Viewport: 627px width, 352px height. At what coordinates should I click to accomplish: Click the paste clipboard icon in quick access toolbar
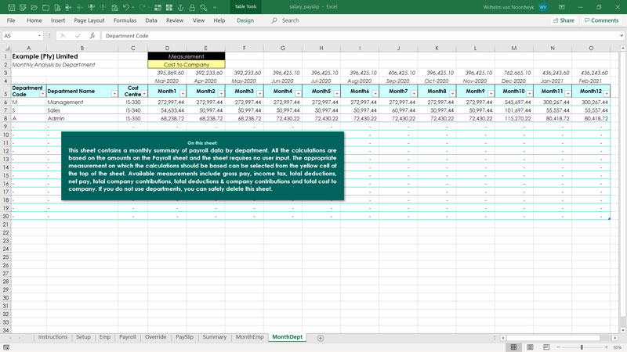[114, 8]
